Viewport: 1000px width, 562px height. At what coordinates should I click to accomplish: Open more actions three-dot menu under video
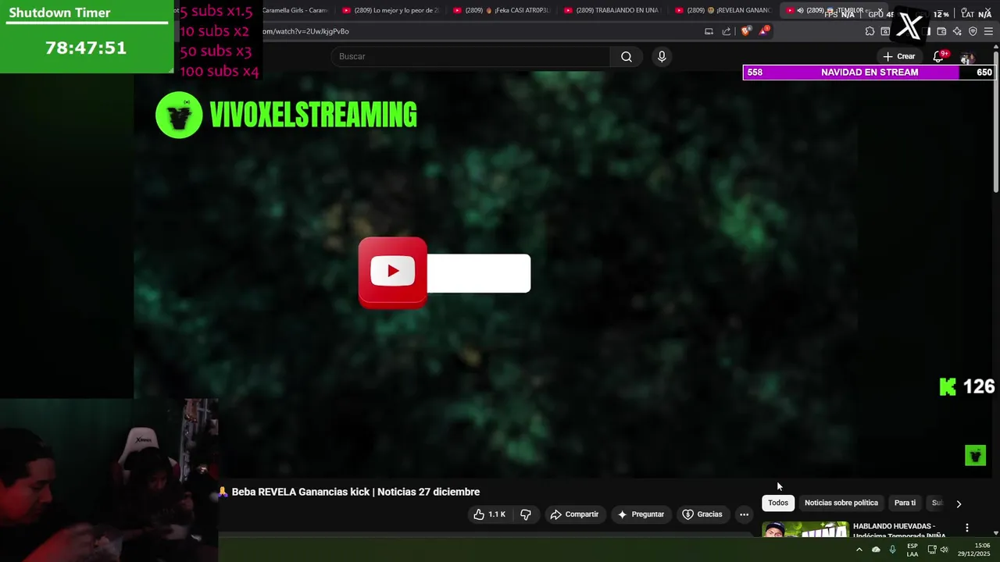tap(744, 514)
